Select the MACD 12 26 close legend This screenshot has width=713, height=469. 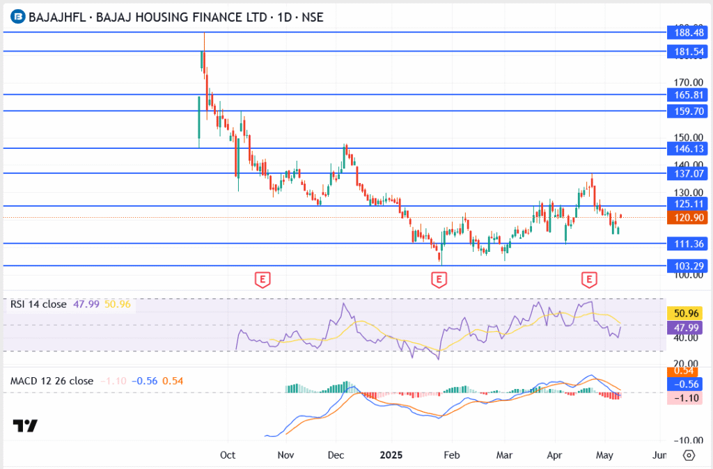click(52, 381)
